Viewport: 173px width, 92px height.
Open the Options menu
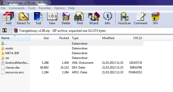60,8
